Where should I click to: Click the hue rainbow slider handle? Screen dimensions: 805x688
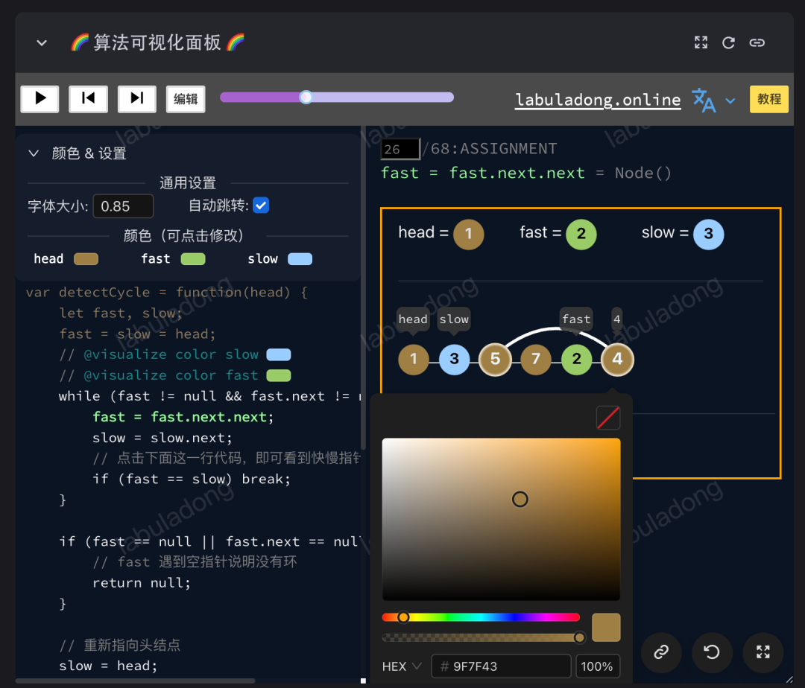pyautogui.click(x=403, y=617)
